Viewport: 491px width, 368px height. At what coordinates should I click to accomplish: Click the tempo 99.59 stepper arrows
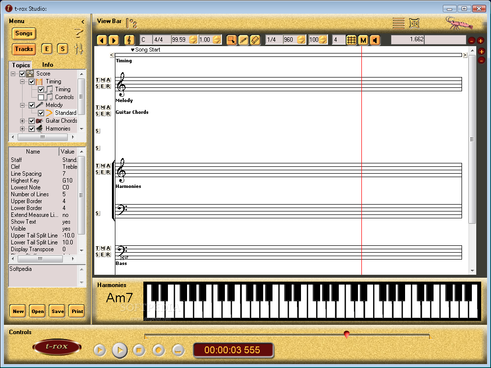pos(193,40)
